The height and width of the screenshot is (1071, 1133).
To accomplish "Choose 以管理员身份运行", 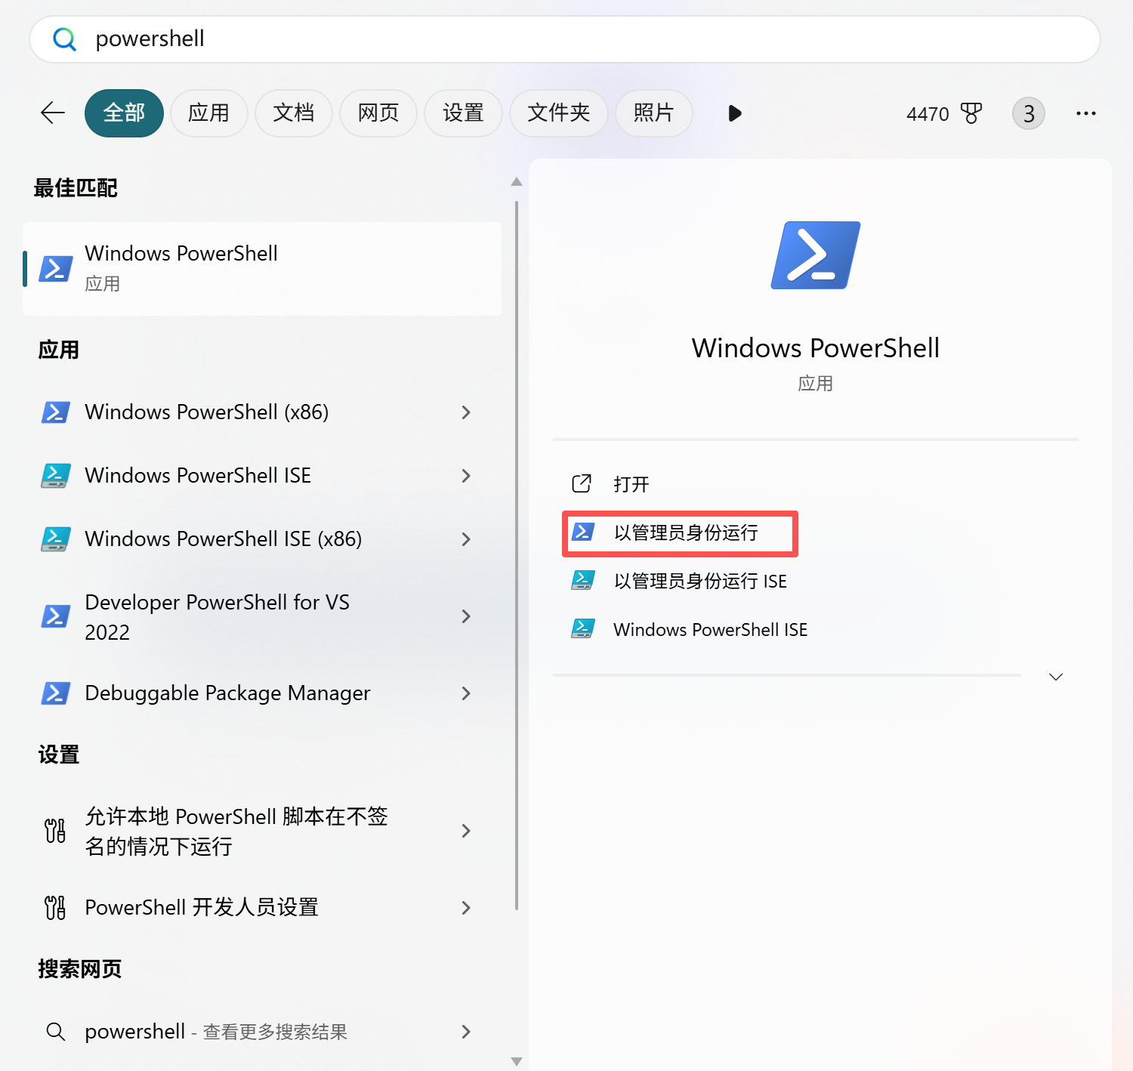I will [x=686, y=532].
